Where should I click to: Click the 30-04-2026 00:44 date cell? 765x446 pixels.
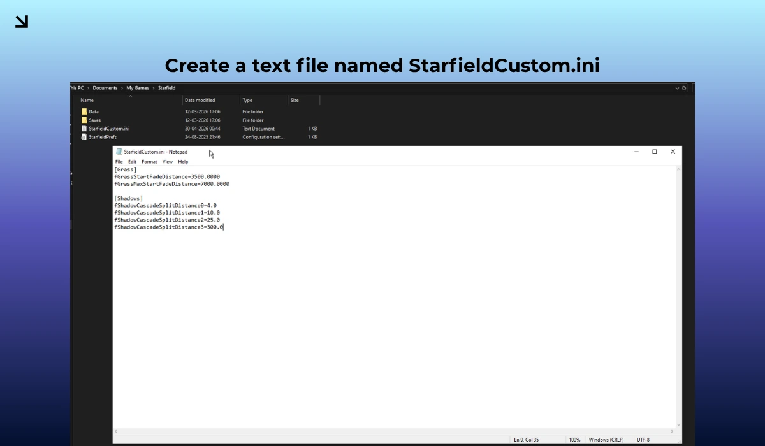pyautogui.click(x=203, y=128)
